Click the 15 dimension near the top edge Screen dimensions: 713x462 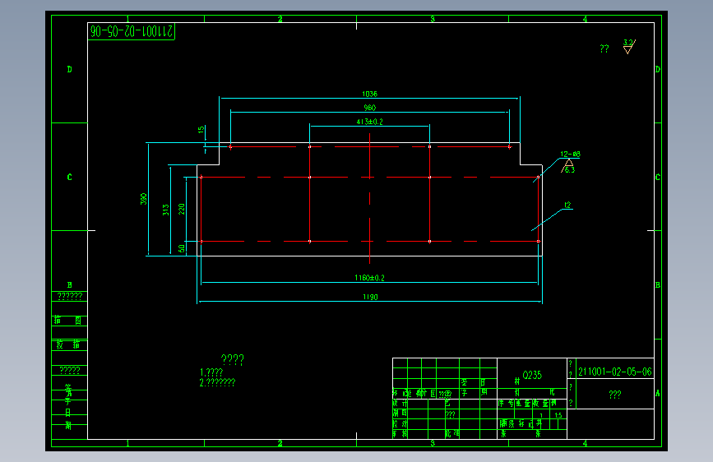click(x=201, y=130)
